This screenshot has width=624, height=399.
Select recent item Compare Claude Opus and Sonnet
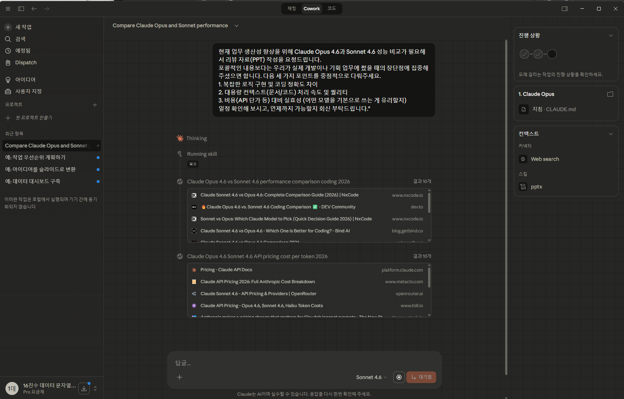(x=51, y=146)
